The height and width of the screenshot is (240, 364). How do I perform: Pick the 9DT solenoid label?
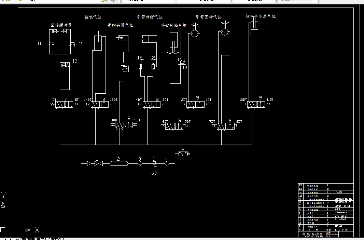137,120
